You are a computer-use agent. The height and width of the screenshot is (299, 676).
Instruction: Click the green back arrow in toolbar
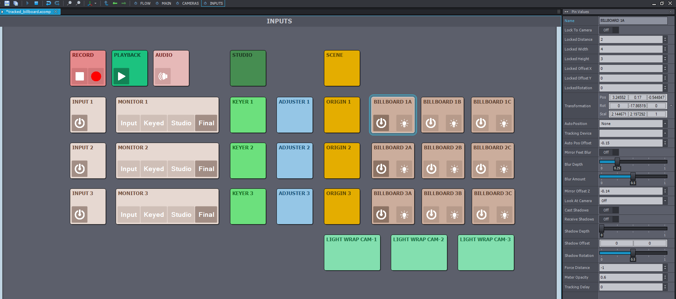tap(115, 3)
